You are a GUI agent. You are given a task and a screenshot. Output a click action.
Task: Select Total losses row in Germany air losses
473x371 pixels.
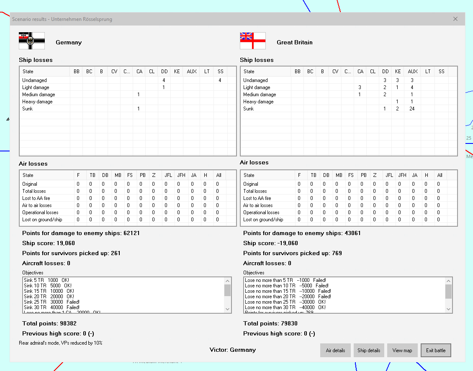coord(128,191)
